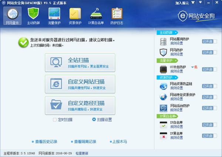Open 规则设置 under IP白名单
The width and height of the screenshot is (222, 157).
pyautogui.click(x=176, y=127)
